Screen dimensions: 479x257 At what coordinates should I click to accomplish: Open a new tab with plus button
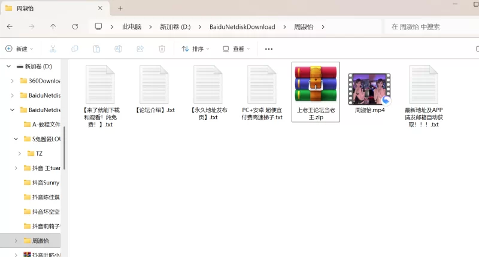point(120,8)
